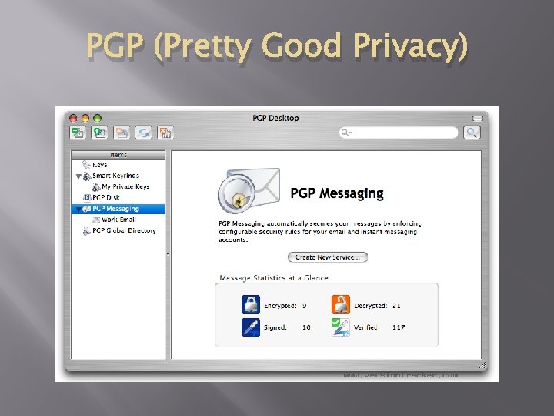Click the Decrypted count 21
This screenshot has width=554, height=416.
pyautogui.click(x=396, y=306)
